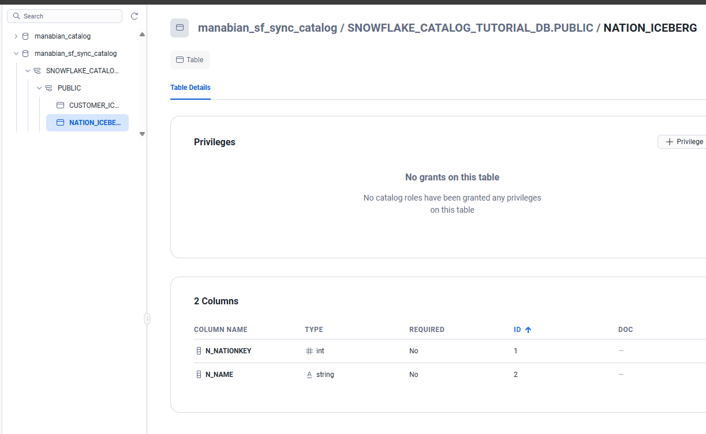The height and width of the screenshot is (434, 706).
Task: Click the REQUIRED column header
Action: pos(427,330)
